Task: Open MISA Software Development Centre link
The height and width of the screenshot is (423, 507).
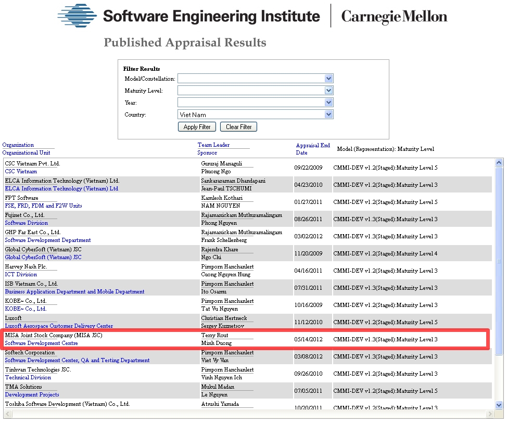Action: (41, 343)
